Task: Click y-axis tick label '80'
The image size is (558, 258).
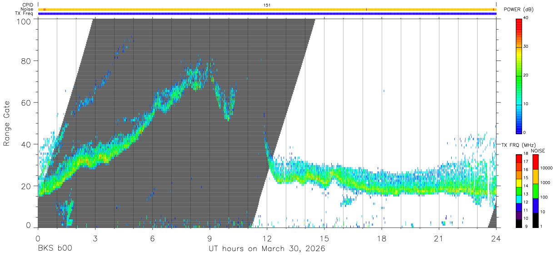Action: click(x=26, y=61)
